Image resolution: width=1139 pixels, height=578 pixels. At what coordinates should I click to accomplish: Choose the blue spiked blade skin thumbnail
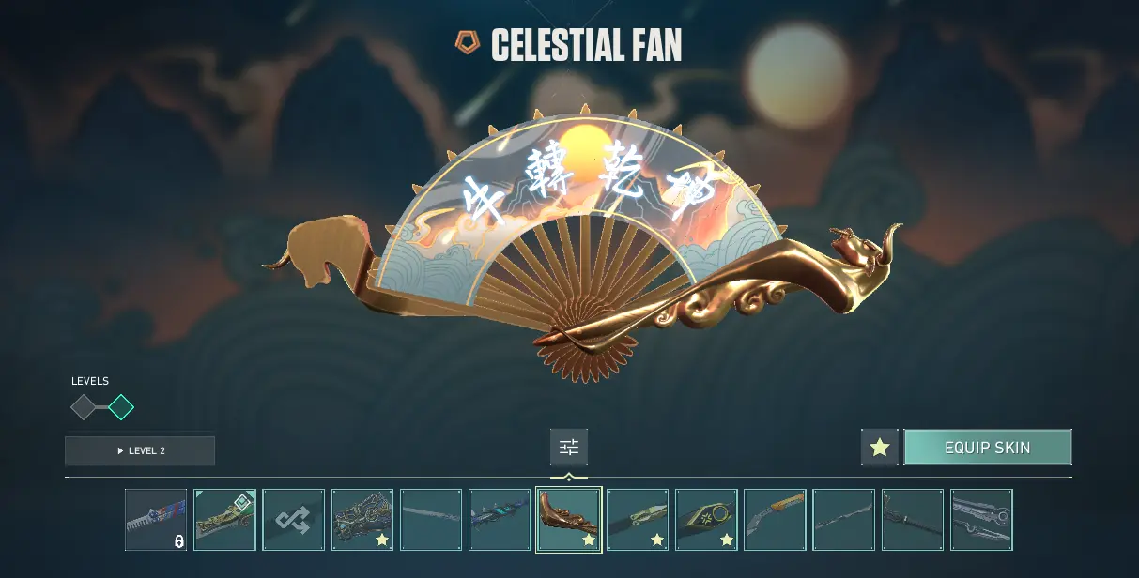(500, 520)
